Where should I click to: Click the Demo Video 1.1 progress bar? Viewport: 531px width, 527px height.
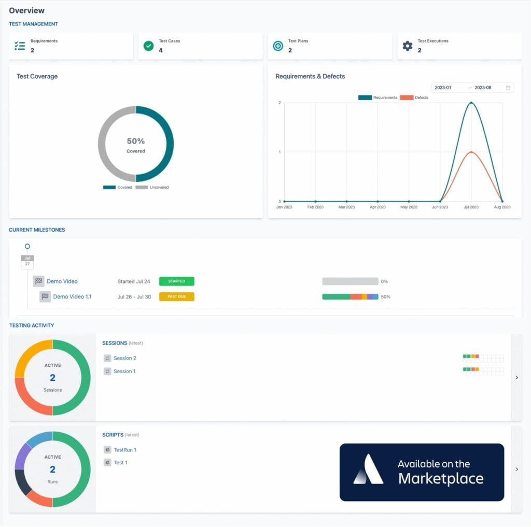(x=350, y=296)
